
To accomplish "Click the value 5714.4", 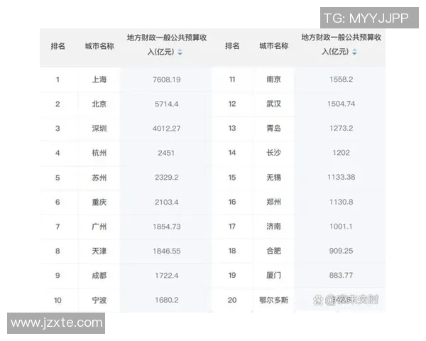I will click(167, 104).
